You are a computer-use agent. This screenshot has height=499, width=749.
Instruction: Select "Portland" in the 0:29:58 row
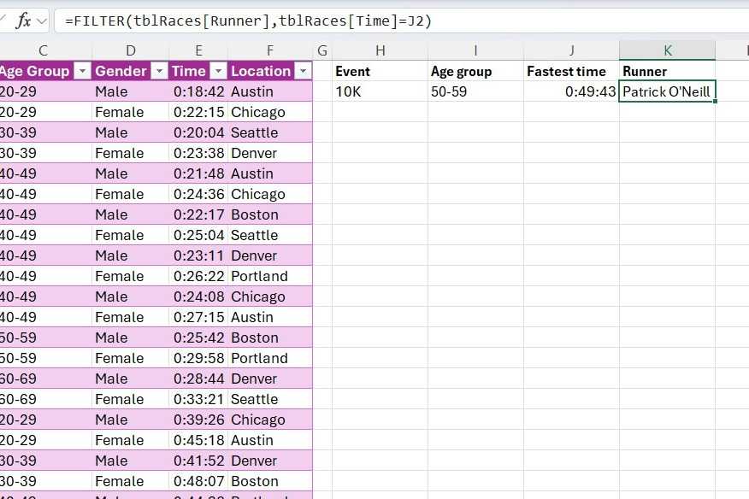[x=270, y=359]
